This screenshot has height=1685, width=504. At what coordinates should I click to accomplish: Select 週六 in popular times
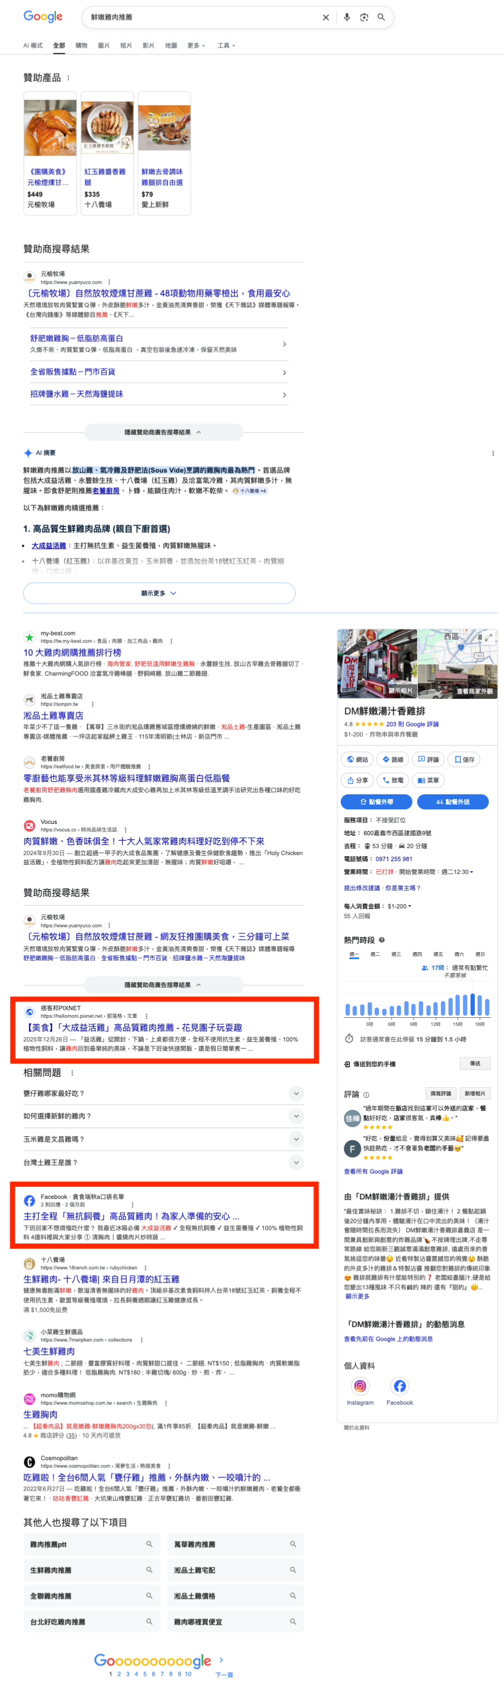459,954
